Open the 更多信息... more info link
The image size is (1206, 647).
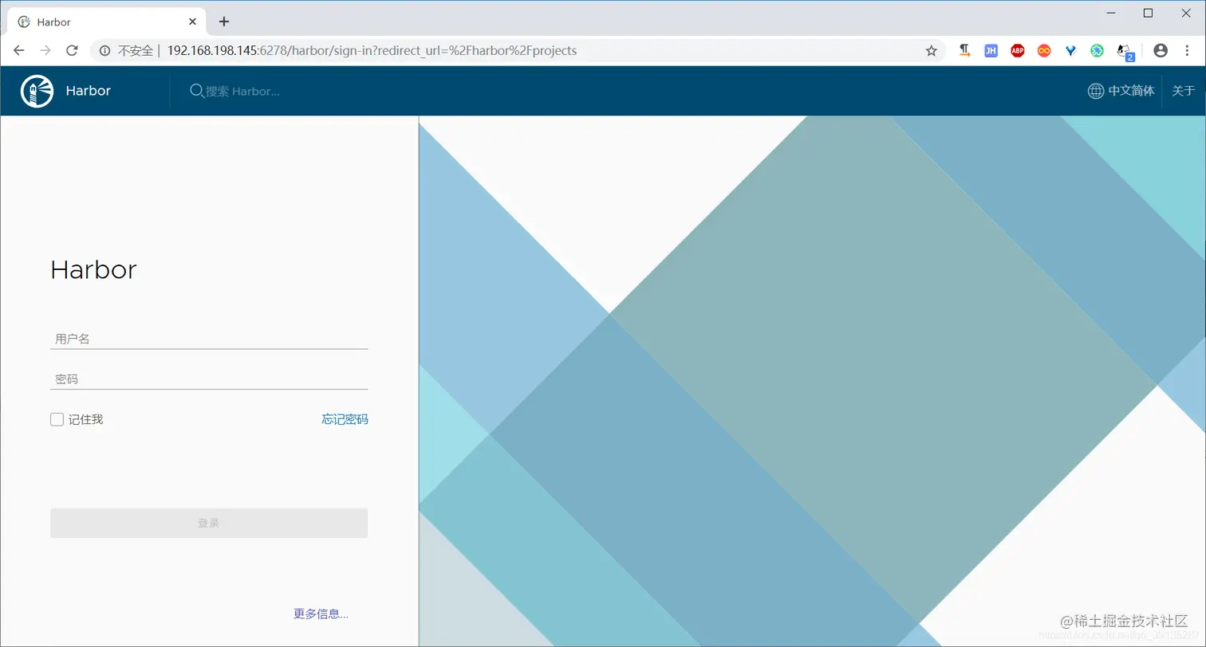(321, 614)
